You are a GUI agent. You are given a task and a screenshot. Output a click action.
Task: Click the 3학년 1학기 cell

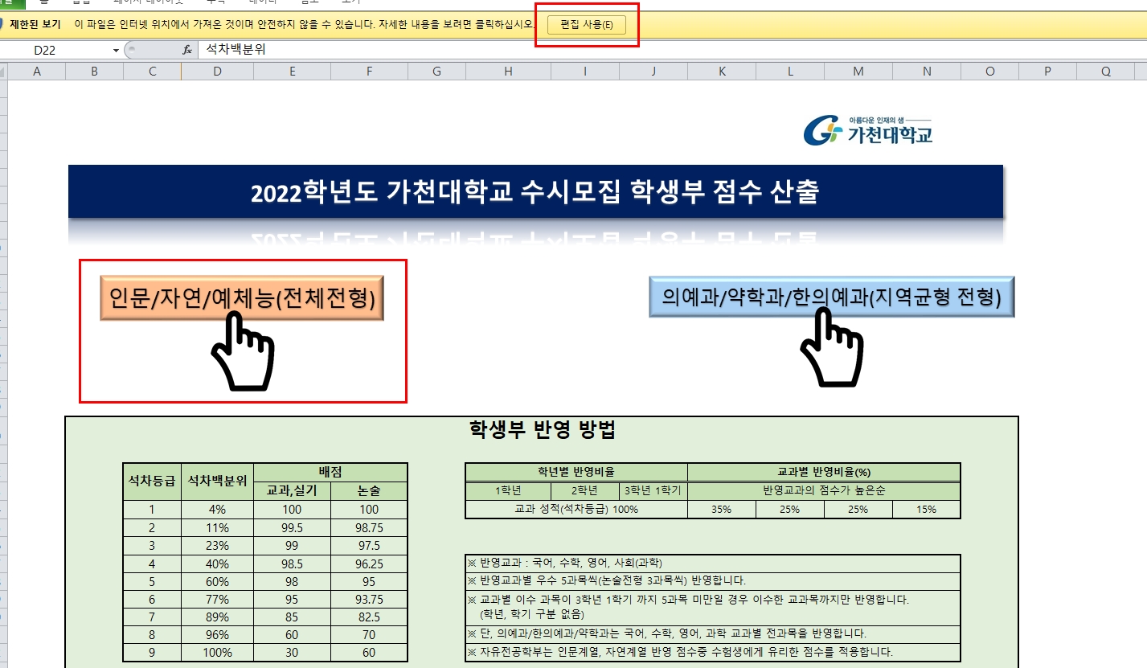[653, 490]
